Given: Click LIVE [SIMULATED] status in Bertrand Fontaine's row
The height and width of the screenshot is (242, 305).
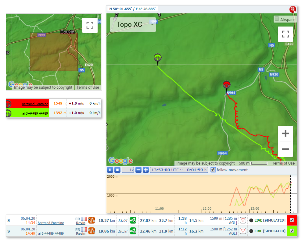Looking at the screenshot, I should tap(270, 220).
